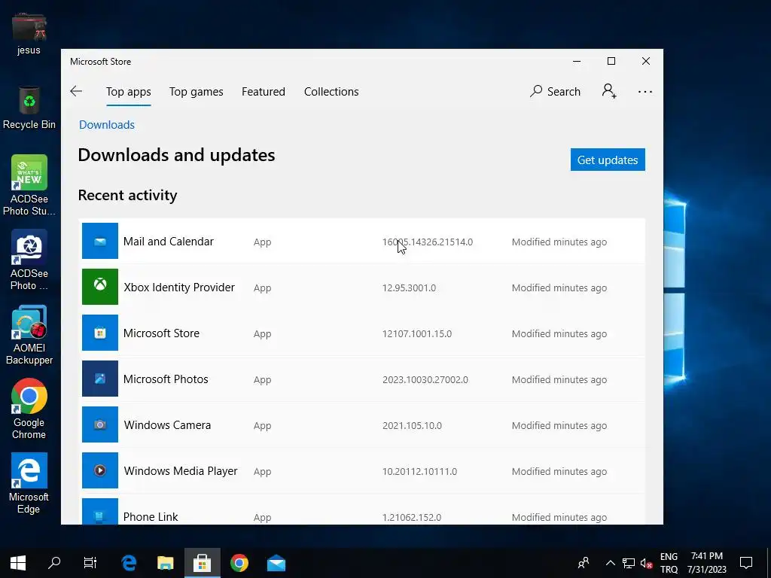Switch to the Featured tab
Image resolution: width=771 pixels, height=578 pixels.
pos(263,92)
